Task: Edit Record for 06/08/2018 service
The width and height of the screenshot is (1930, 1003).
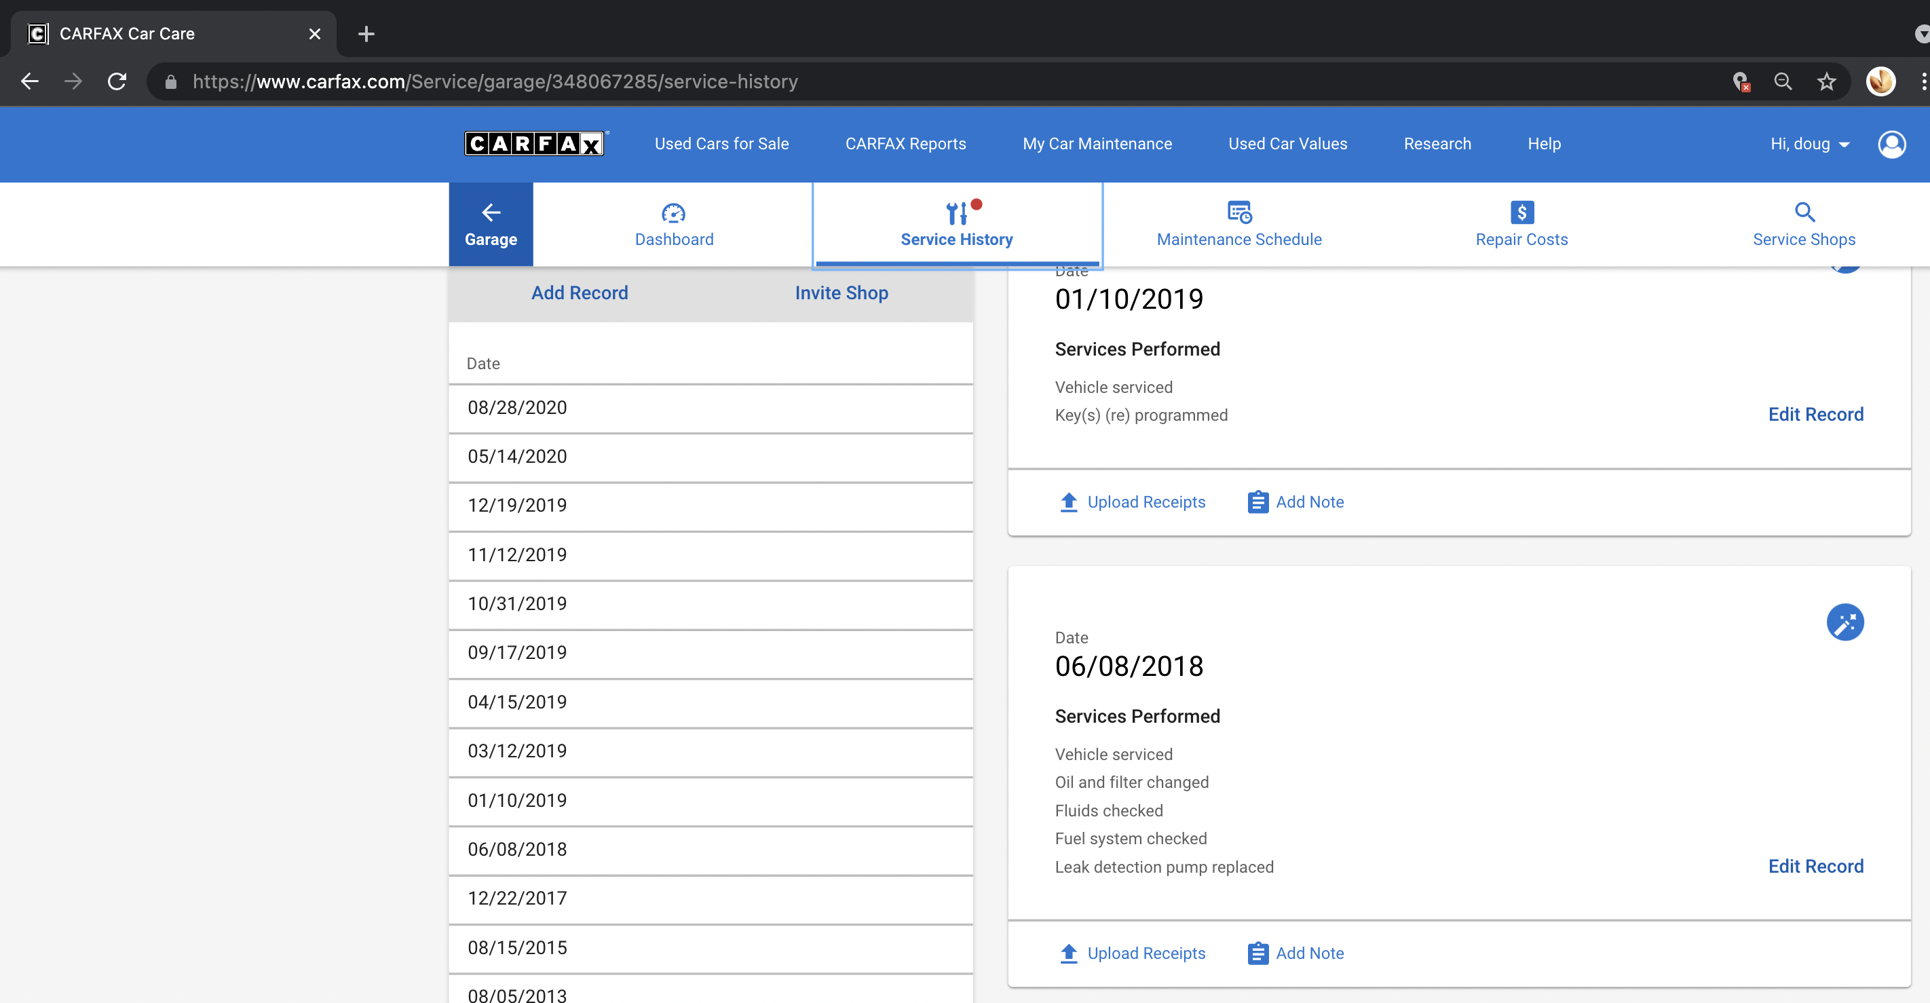Action: [1815, 866]
